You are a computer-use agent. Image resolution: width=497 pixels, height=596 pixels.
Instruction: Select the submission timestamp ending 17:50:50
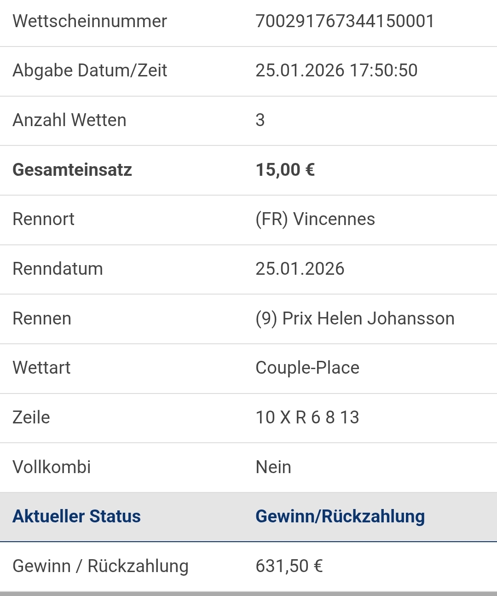click(x=336, y=70)
